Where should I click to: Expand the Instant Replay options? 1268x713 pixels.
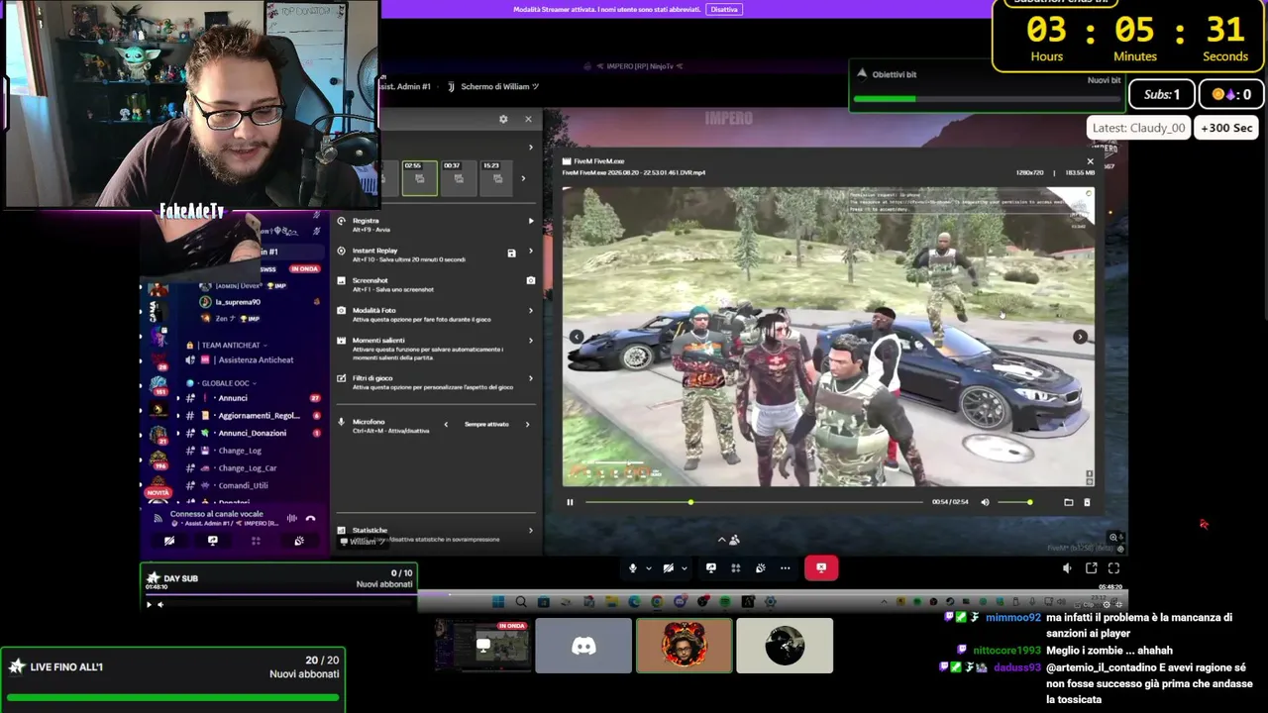tap(531, 251)
